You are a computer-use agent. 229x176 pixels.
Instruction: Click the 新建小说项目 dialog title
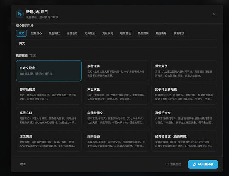point(37,12)
